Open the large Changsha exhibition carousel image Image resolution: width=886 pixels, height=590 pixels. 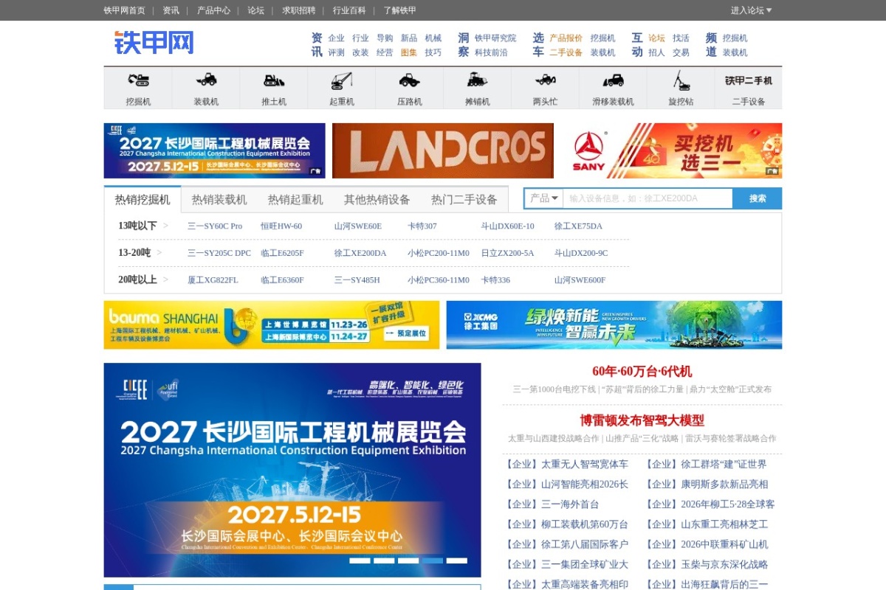(292, 470)
